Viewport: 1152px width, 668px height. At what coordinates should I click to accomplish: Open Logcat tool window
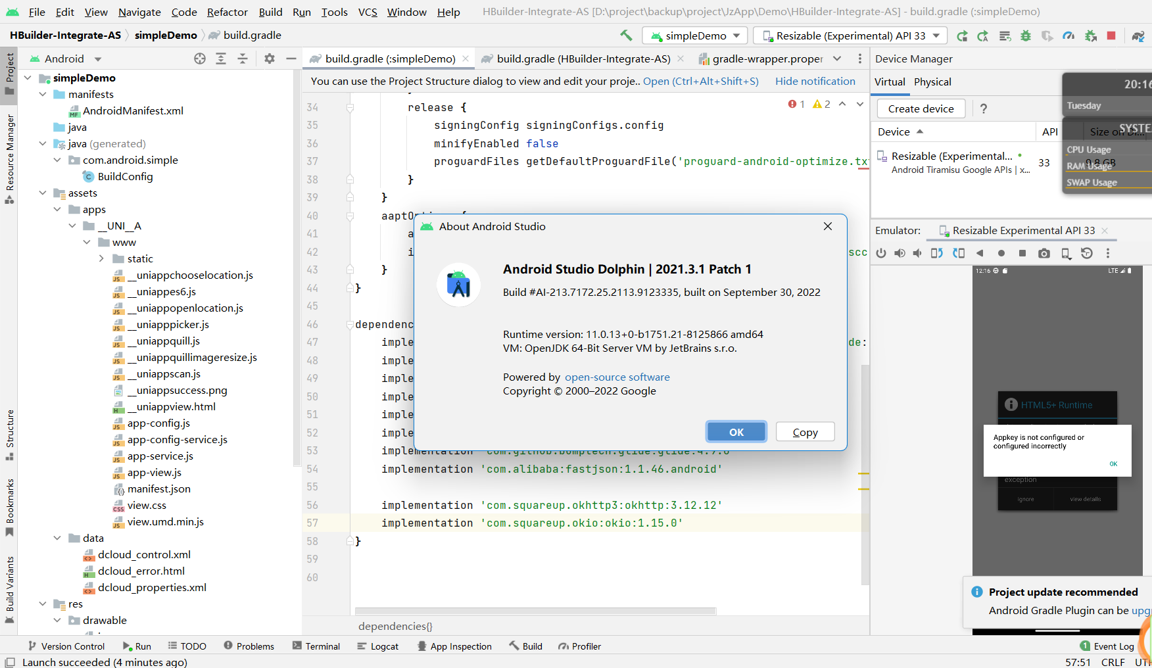coord(378,646)
